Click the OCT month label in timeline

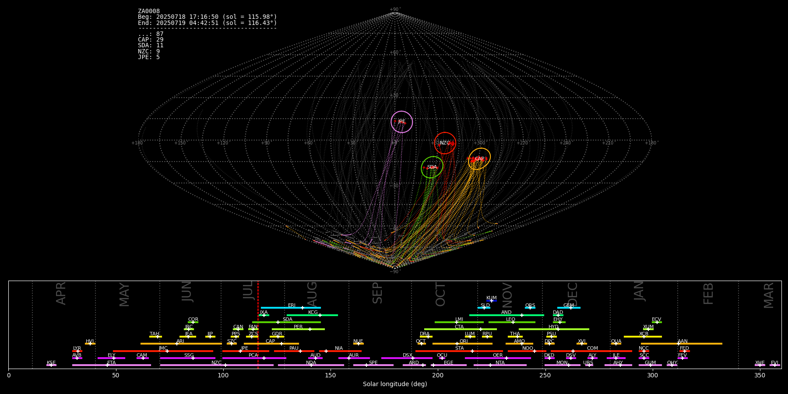tap(440, 294)
